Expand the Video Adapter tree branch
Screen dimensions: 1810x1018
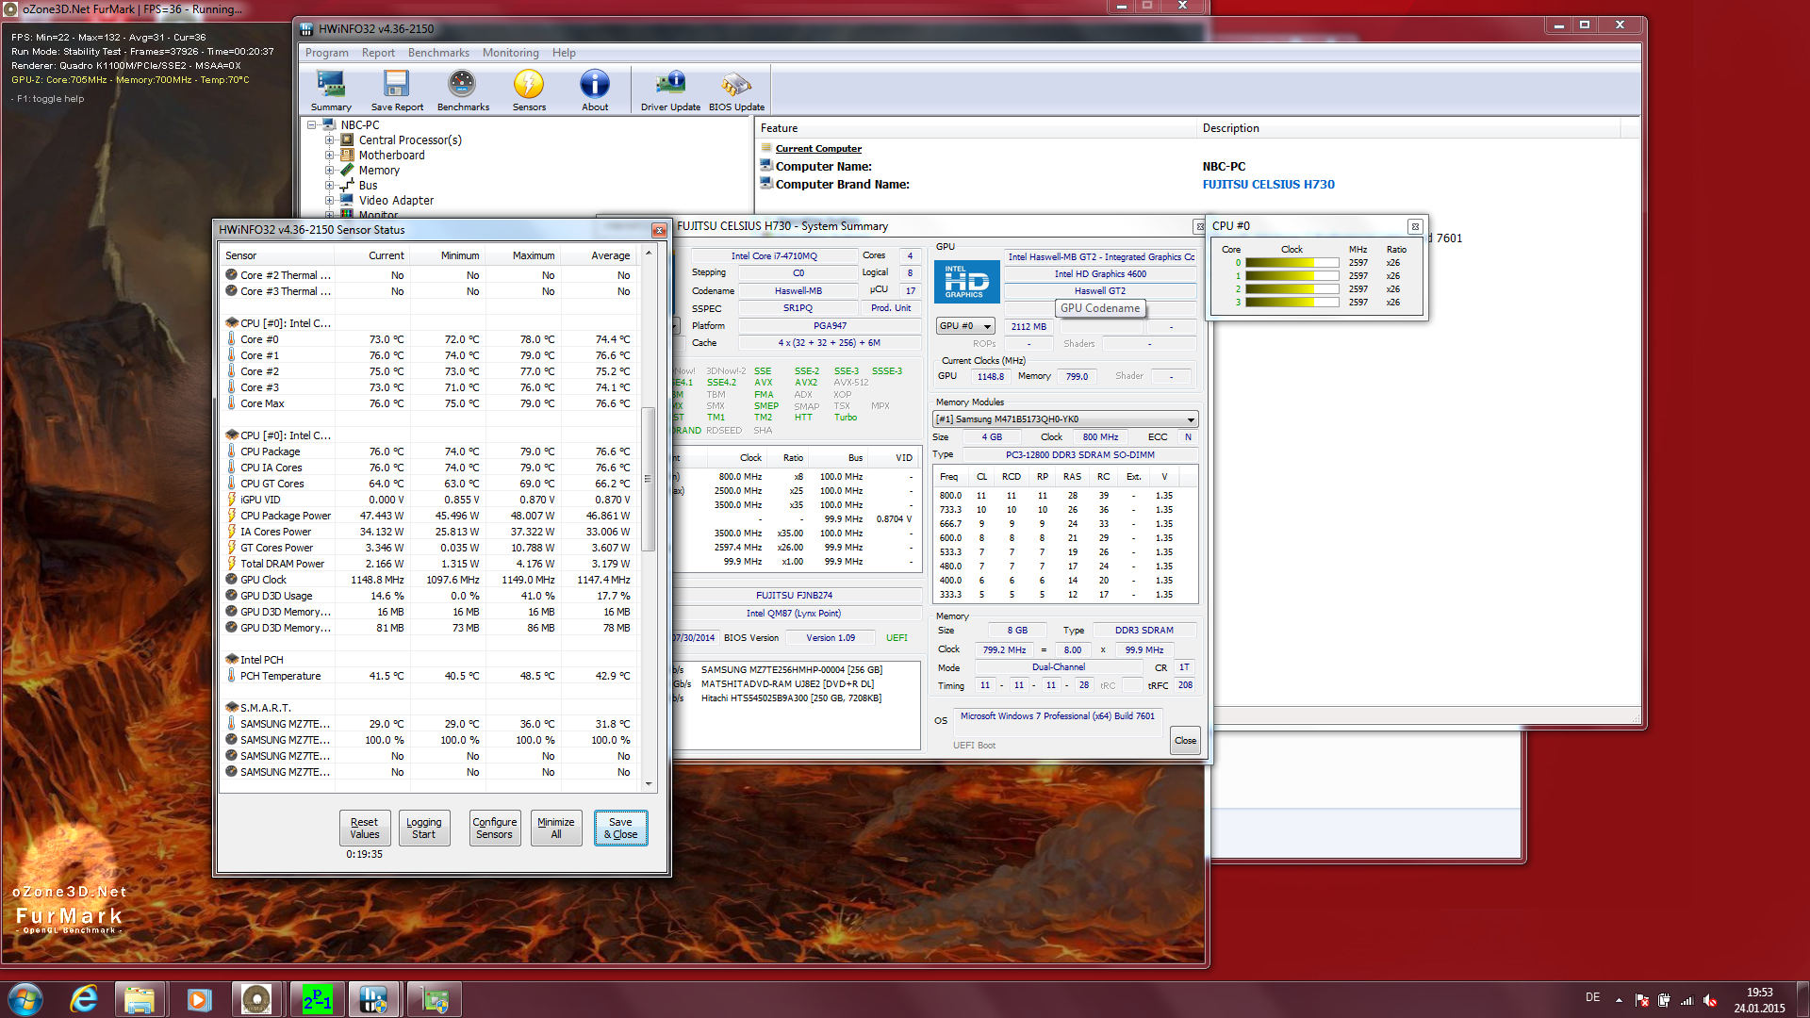coord(330,201)
